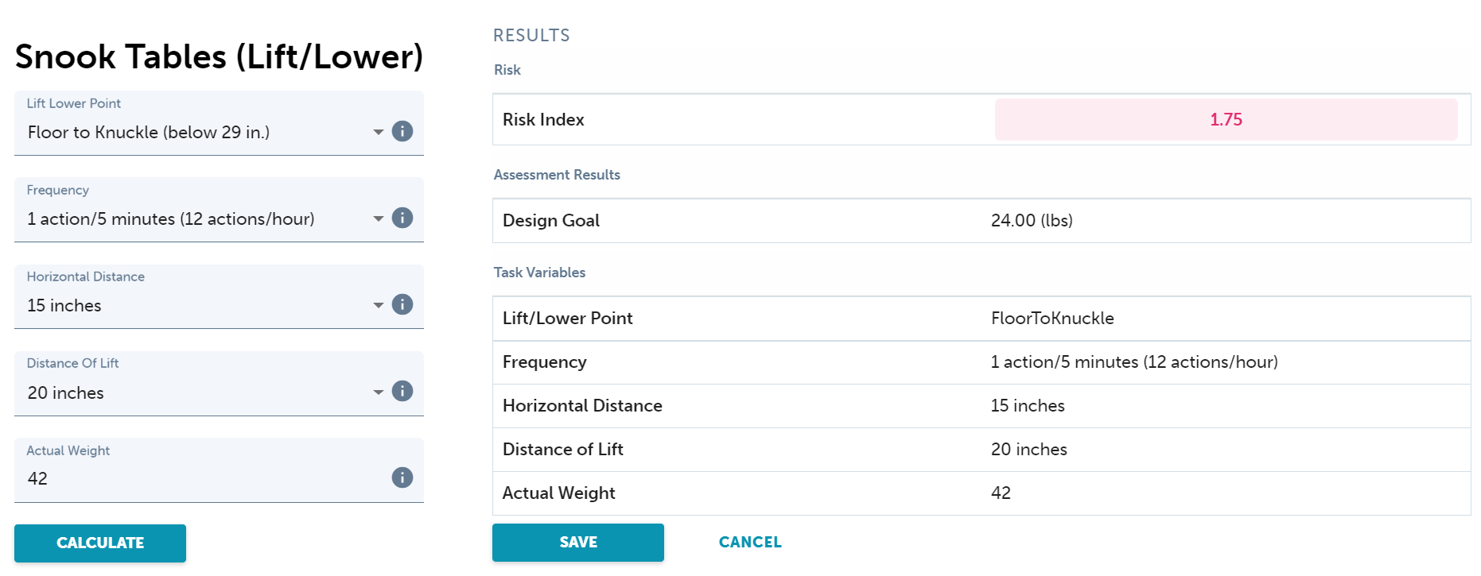Click the Actual Weight info icon
Viewport: 1481px width, 576px height.
click(402, 477)
